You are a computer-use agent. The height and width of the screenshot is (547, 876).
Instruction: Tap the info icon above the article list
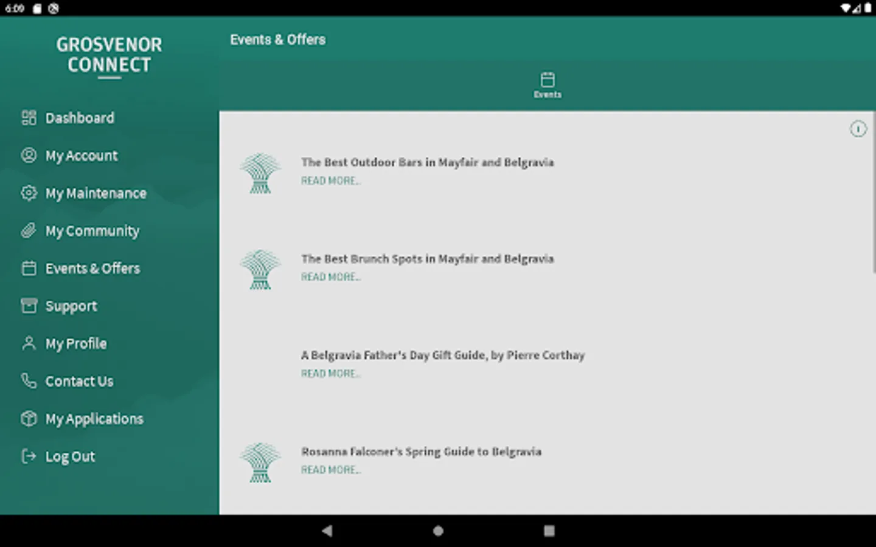tap(858, 129)
